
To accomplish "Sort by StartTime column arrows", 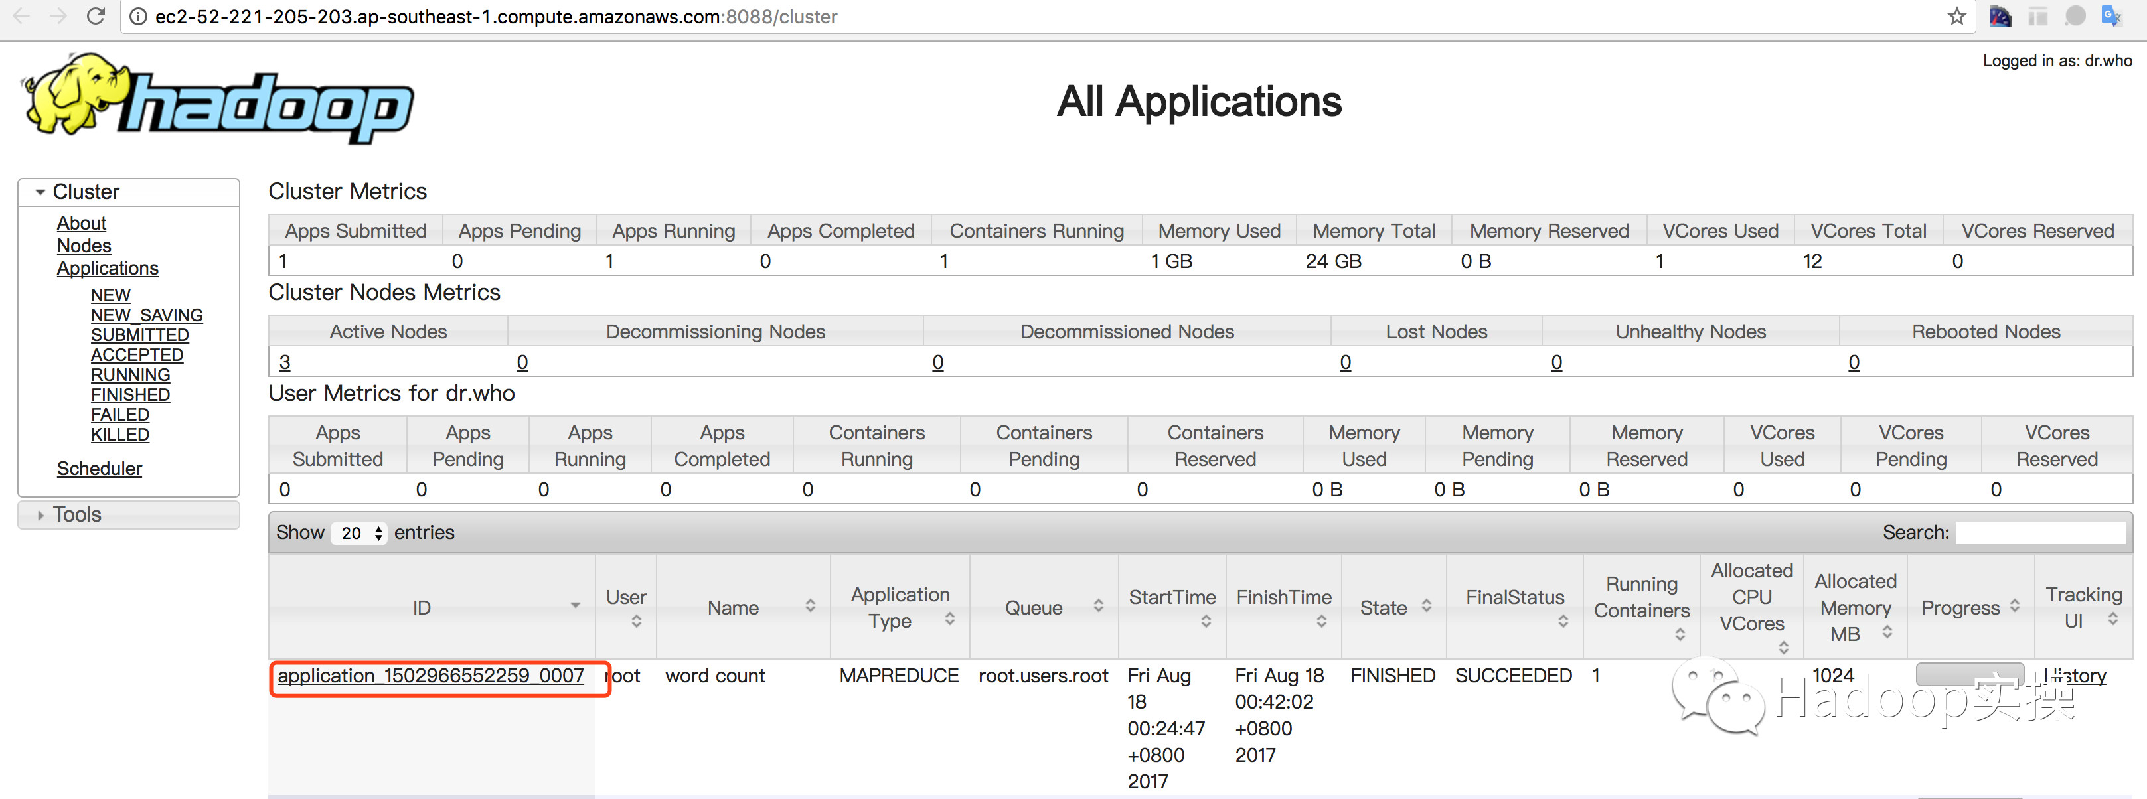I will (1205, 620).
